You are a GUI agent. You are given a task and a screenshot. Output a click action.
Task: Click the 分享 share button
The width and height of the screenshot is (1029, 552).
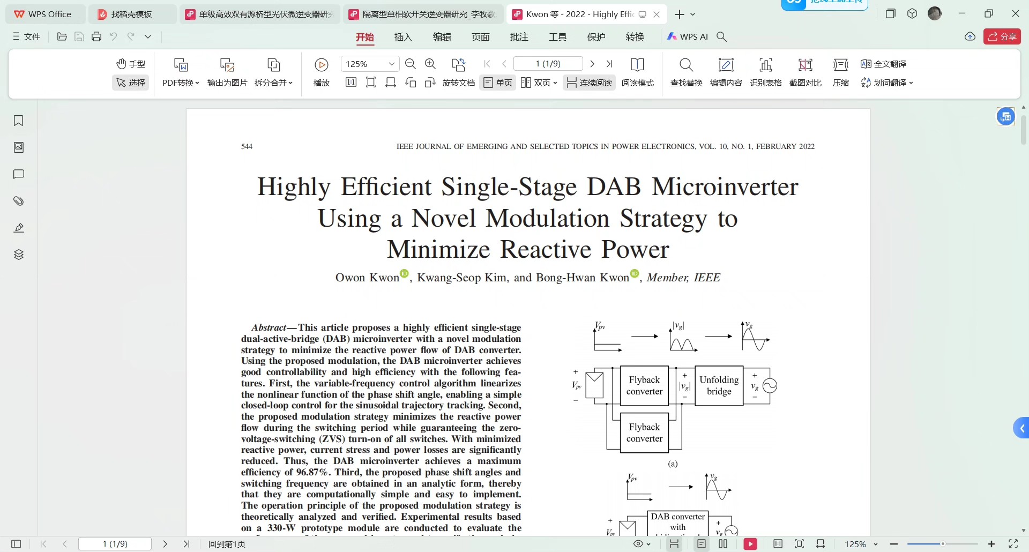1002,36
